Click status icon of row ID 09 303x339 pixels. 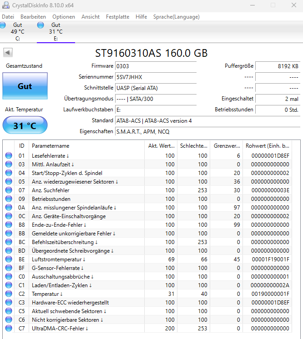click(x=9, y=199)
